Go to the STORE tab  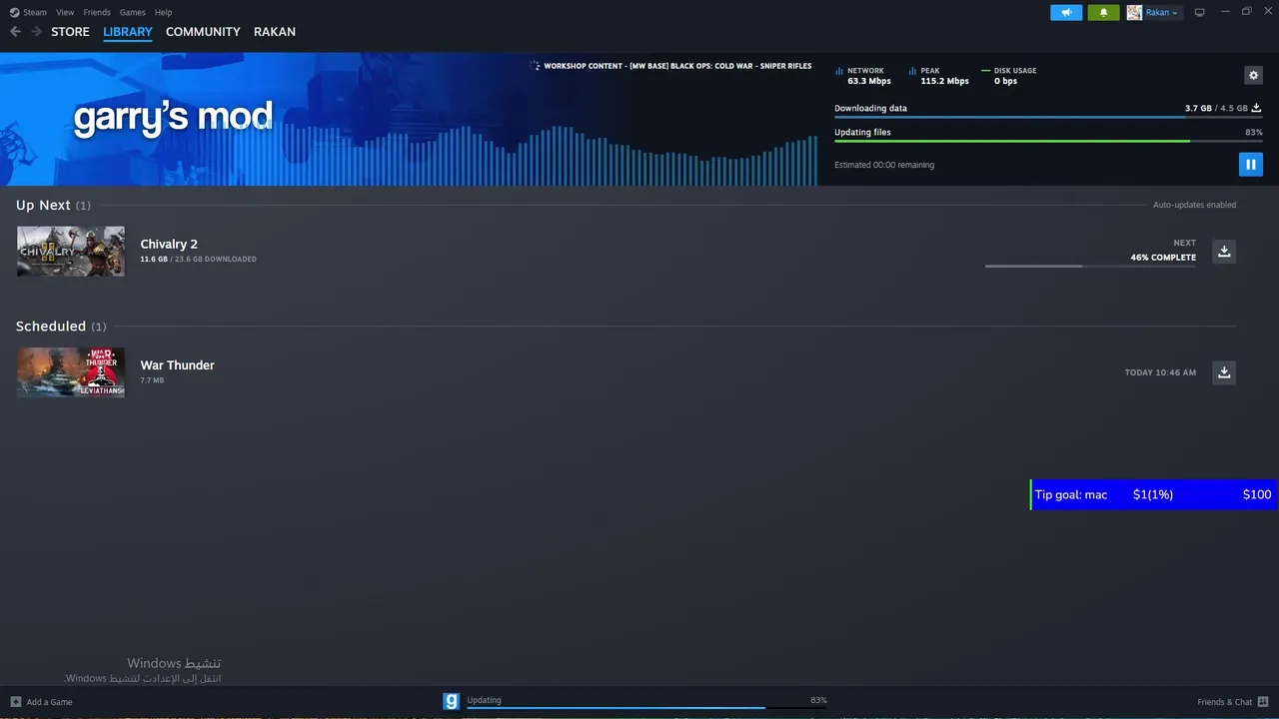point(70,32)
